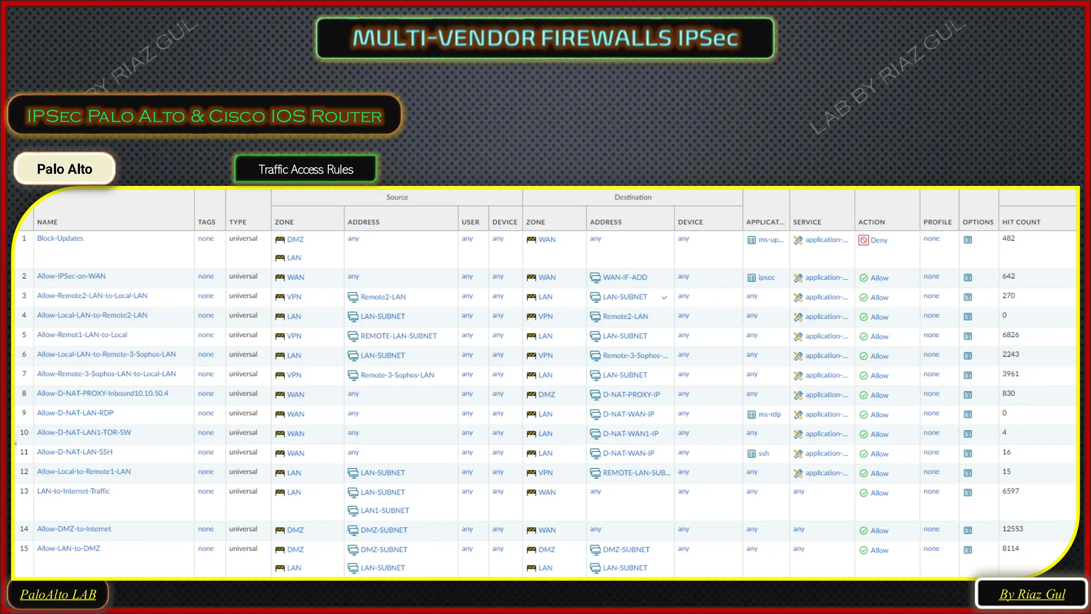This screenshot has width=1091, height=614.
Task: Click the PaloAlto LAB link
Action: tap(58, 594)
